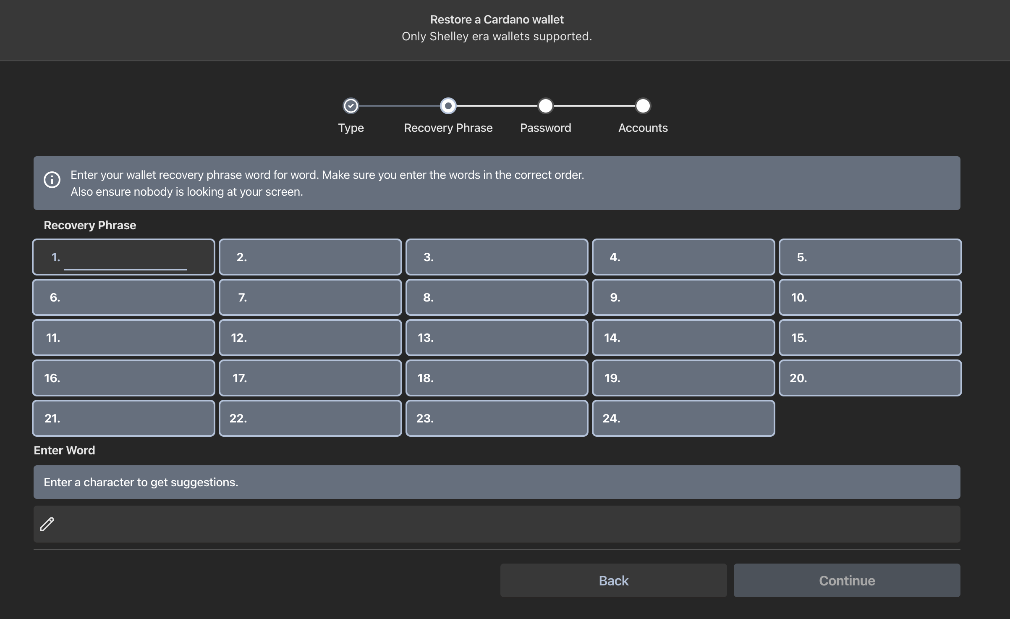Image resolution: width=1010 pixels, height=619 pixels.
Task: Click the Continue button
Action: (x=847, y=580)
